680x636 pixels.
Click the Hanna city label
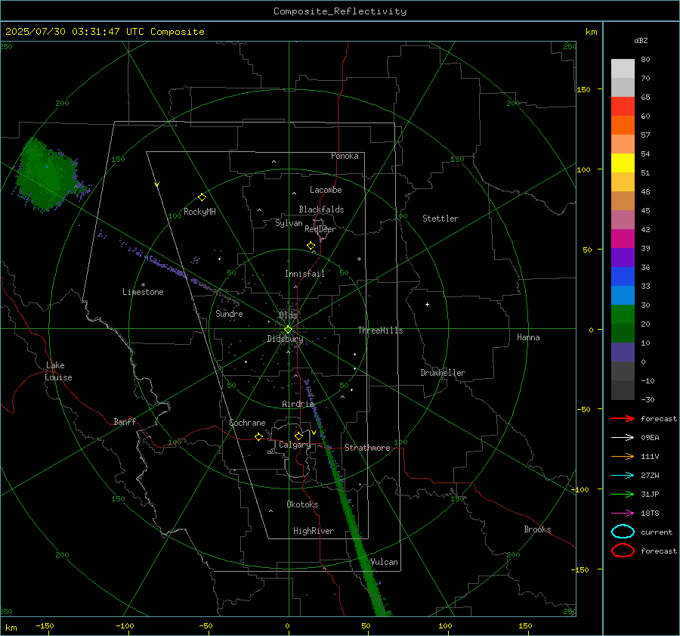click(528, 337)
